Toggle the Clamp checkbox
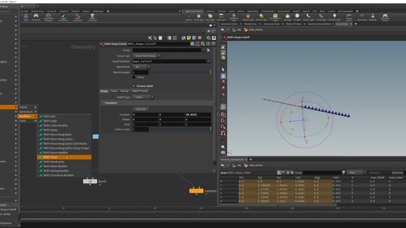 134,77
